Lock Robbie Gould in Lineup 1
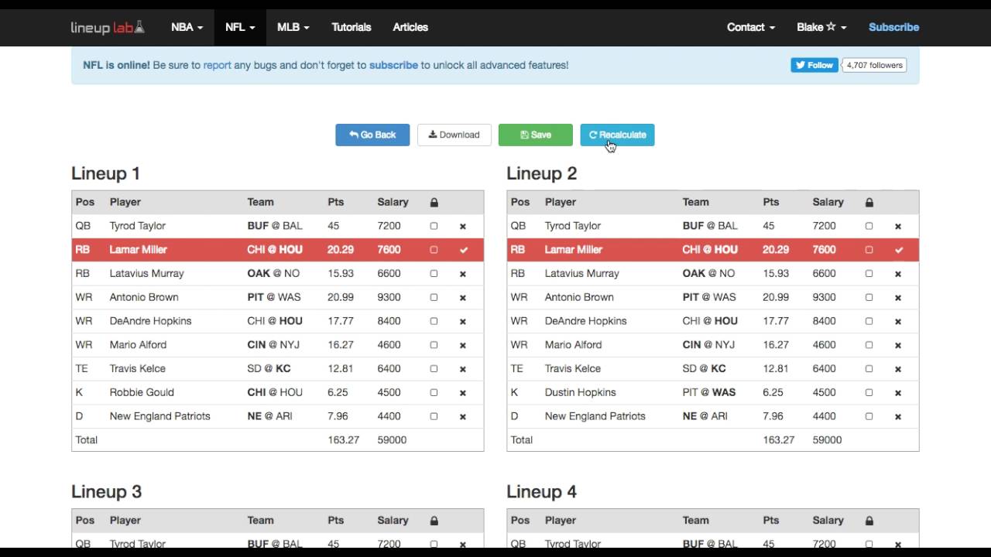Screen dimensions: 991x557 (434, 392)
